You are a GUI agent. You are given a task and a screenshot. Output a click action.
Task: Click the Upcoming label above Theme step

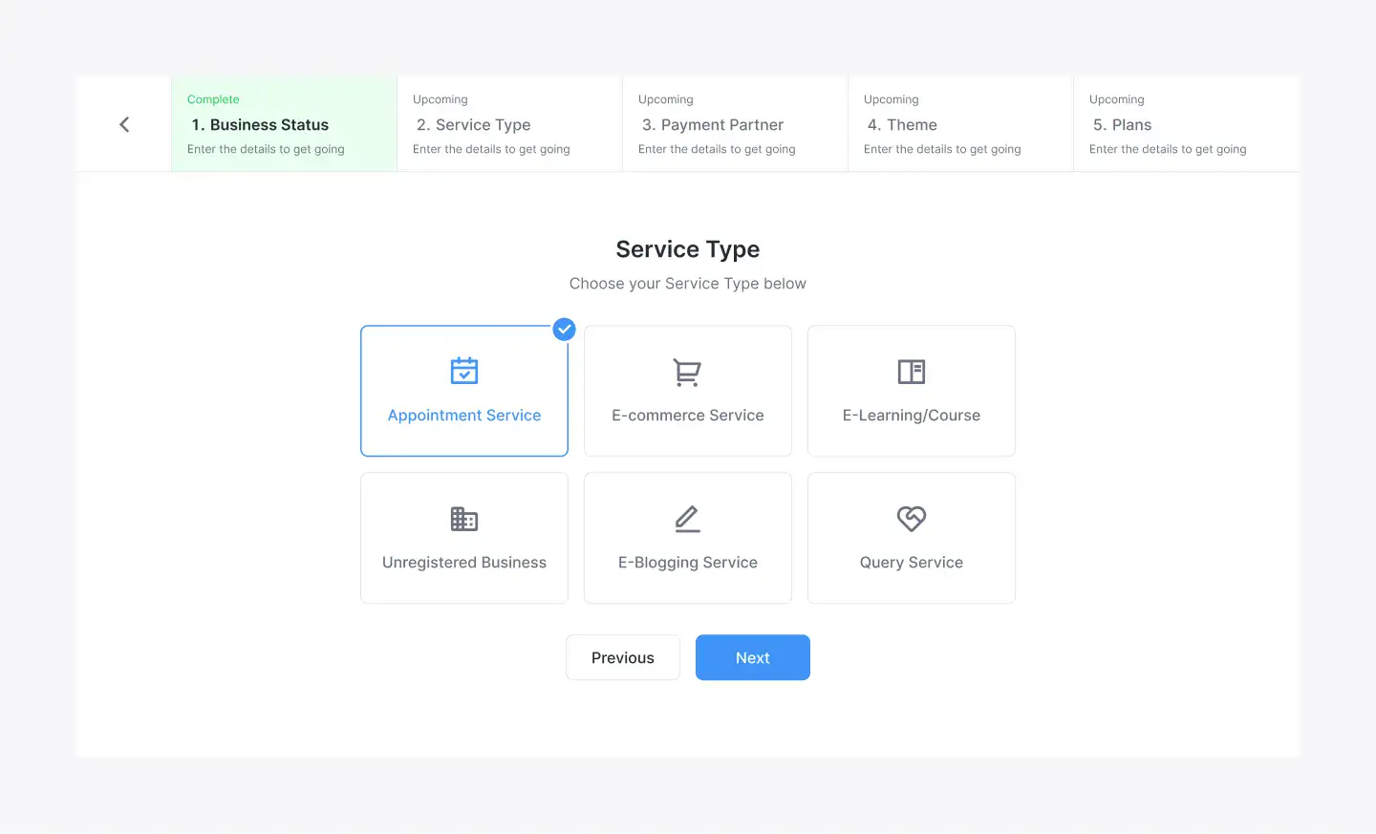[x=891, y=99]
